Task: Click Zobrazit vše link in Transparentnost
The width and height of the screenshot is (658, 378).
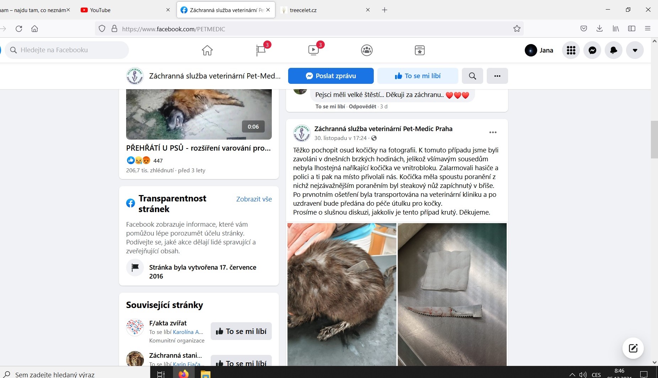Action: [x=254, y=199]
